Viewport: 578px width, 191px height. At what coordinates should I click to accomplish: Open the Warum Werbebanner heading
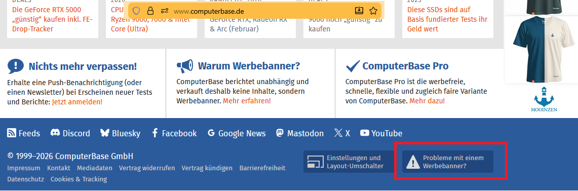click(x=249, y=66)
